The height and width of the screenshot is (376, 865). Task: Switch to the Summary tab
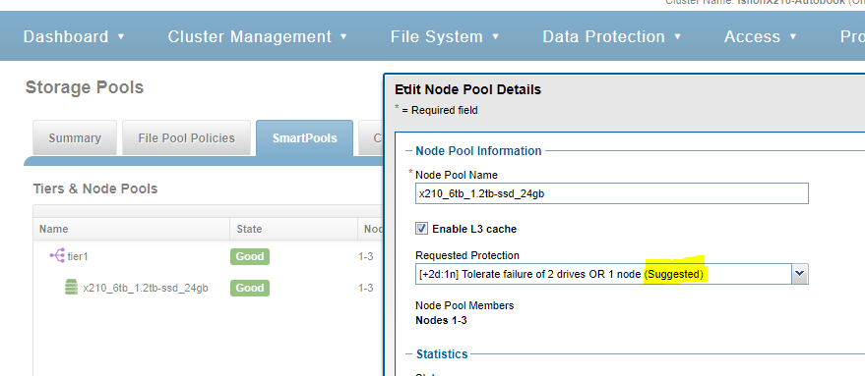tap(75, 138)
